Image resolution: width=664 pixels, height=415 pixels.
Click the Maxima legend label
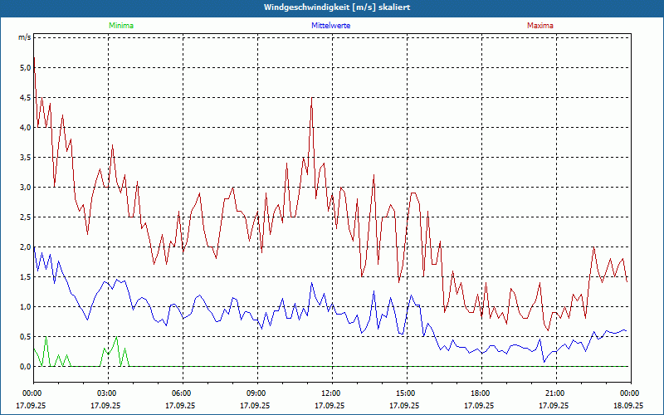tap(539, 26)
